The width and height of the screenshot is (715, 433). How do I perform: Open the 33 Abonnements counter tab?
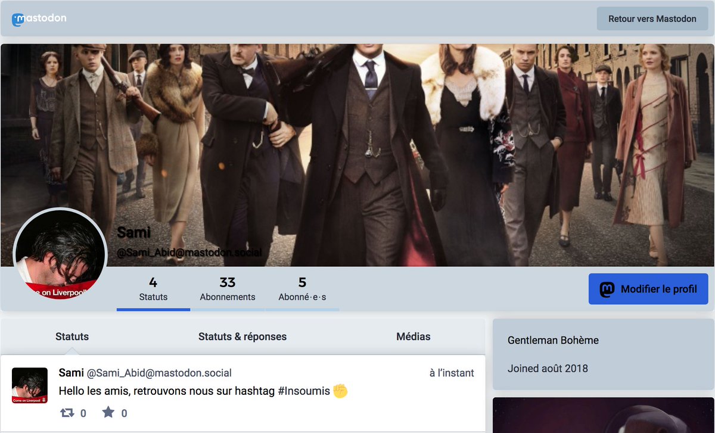(x=228, y=289)
